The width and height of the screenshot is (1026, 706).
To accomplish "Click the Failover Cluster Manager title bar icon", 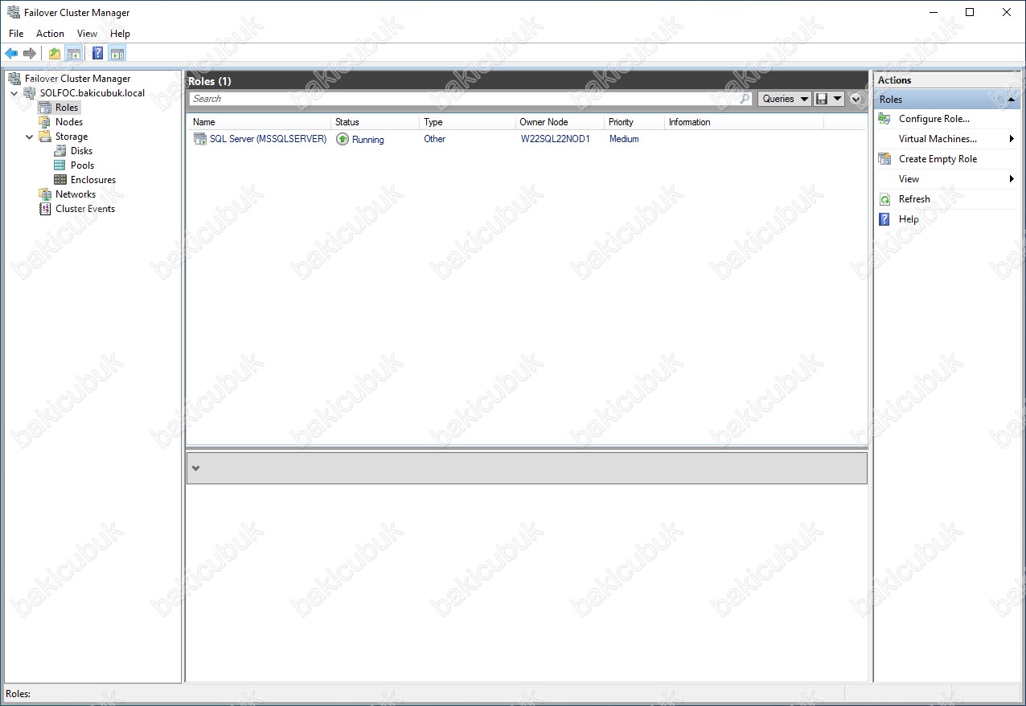I will (x=14, y=13).
